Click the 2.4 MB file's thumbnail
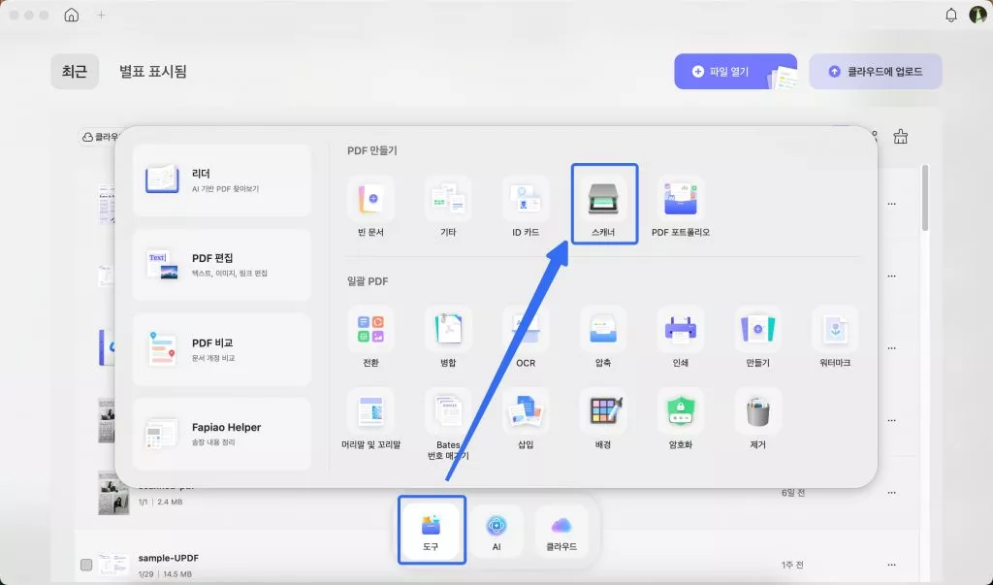 pyautogui.click(x=114, y=493)
